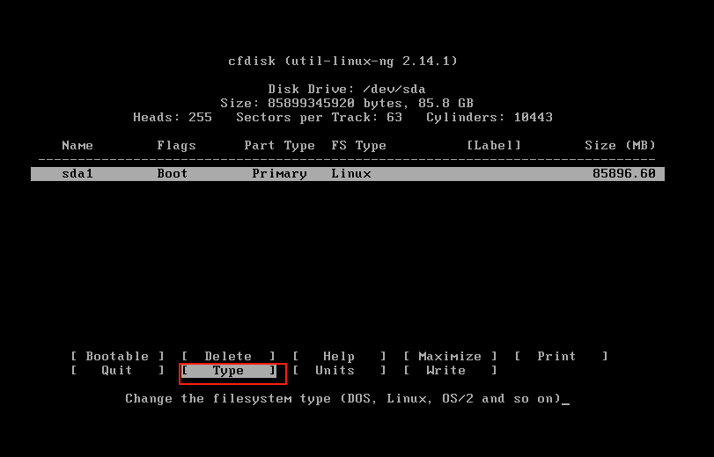Click the [Label] column header
Viewport: 714px width, 457px height.
(494, 146)
